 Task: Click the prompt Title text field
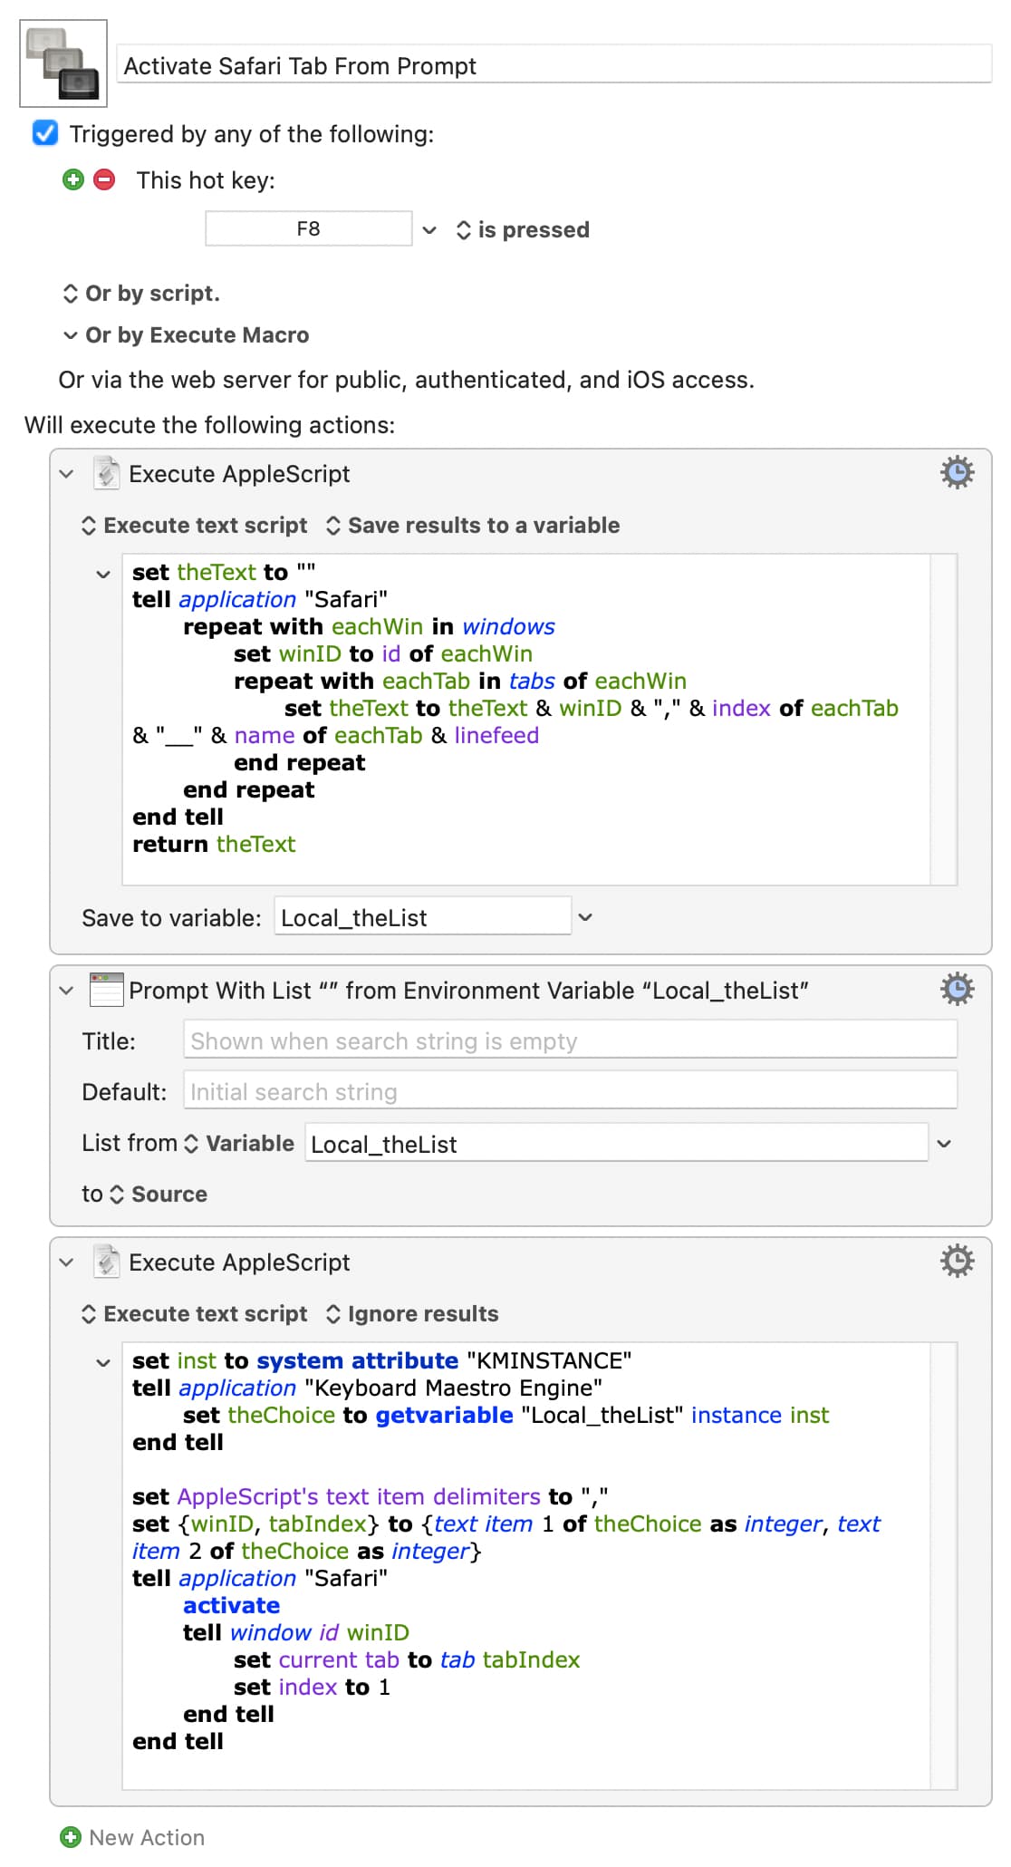[570, 1040]
